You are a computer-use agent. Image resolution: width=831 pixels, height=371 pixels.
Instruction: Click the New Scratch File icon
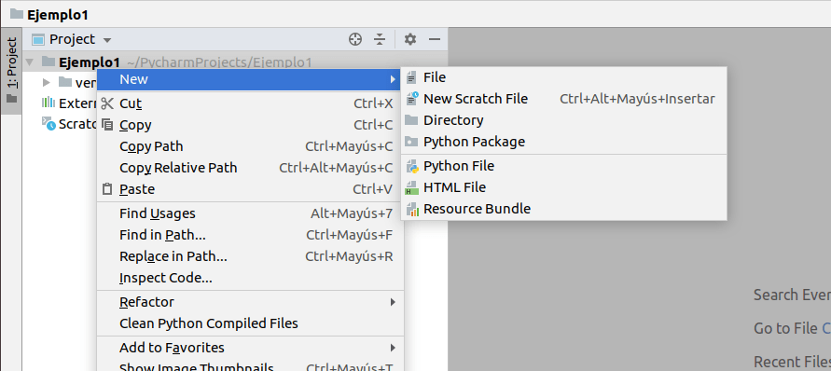(412, 99)
